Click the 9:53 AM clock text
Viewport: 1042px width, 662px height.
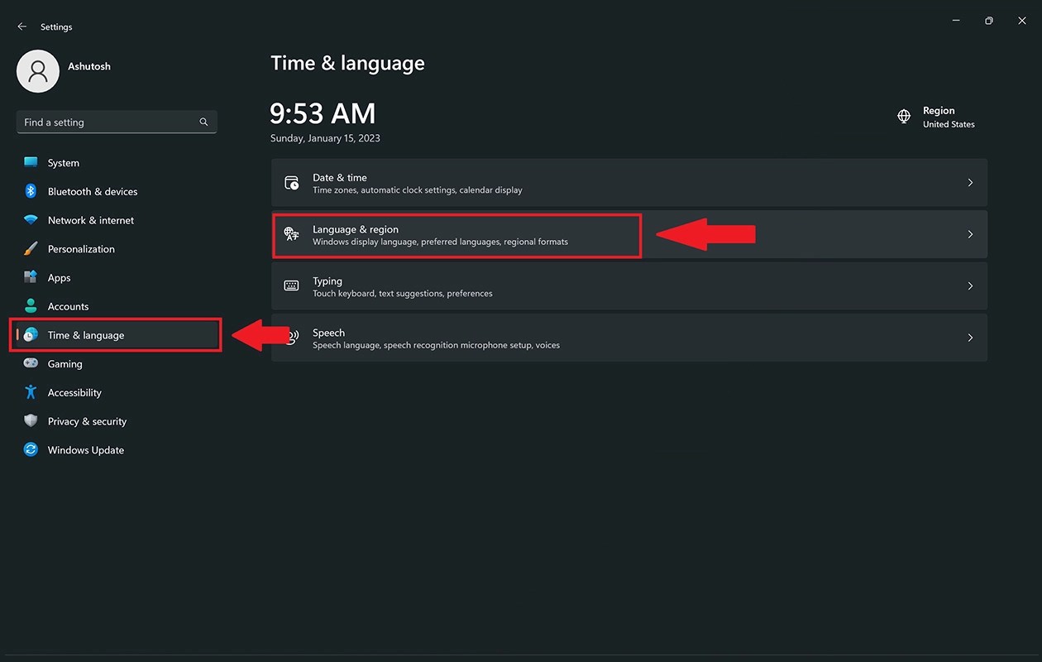(x=323, y=113)
